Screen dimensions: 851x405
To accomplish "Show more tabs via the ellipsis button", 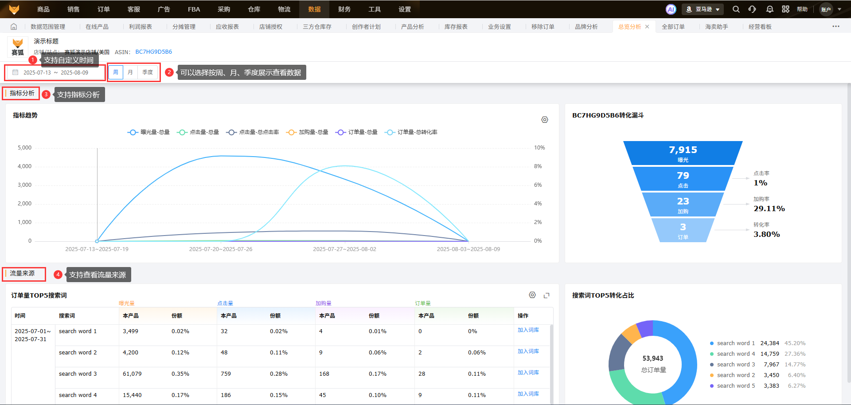I will 835,27.
